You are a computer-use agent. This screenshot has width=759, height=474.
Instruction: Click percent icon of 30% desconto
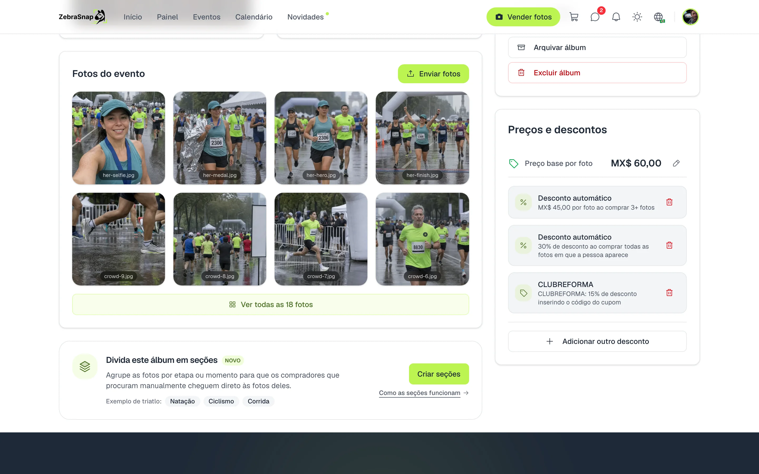523,245
